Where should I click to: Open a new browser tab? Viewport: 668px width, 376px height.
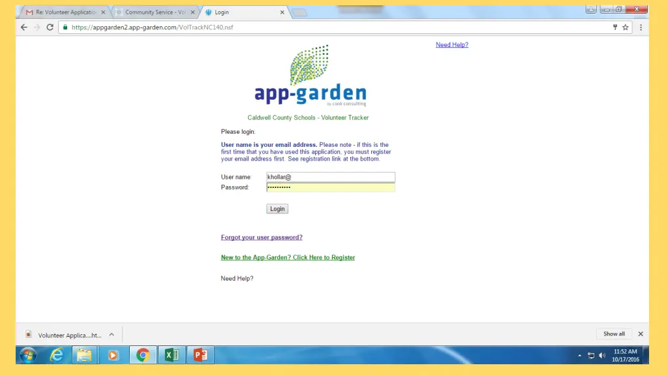[299, 13]
